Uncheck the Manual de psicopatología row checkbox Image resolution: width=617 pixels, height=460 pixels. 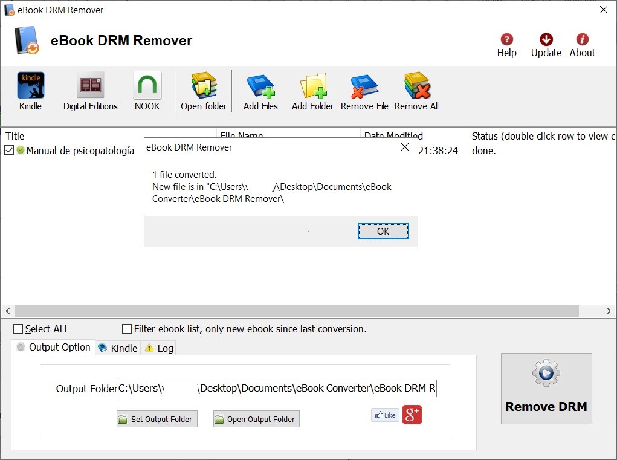9,150
